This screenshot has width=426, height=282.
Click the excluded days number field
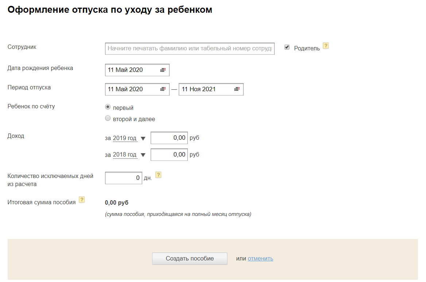pos(123,178)
